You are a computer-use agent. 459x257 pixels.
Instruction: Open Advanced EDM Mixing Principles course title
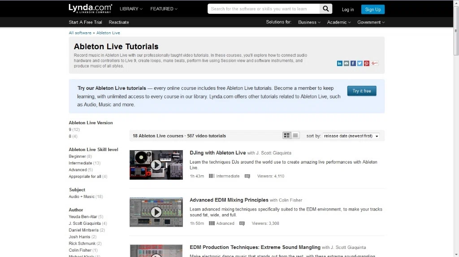(x=229, y=200)
